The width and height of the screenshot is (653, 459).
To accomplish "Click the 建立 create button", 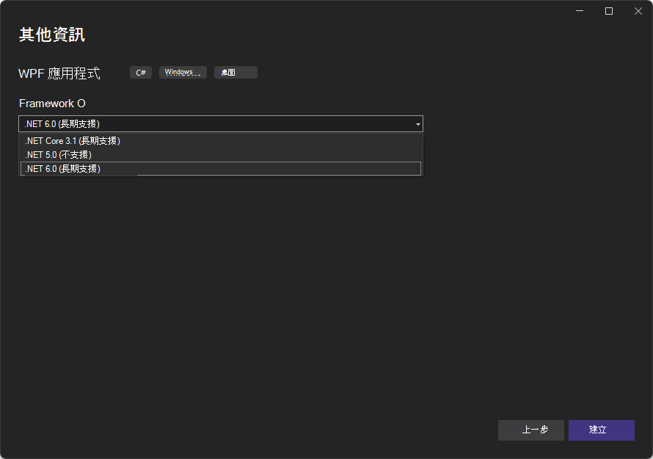I will point(602,430).
